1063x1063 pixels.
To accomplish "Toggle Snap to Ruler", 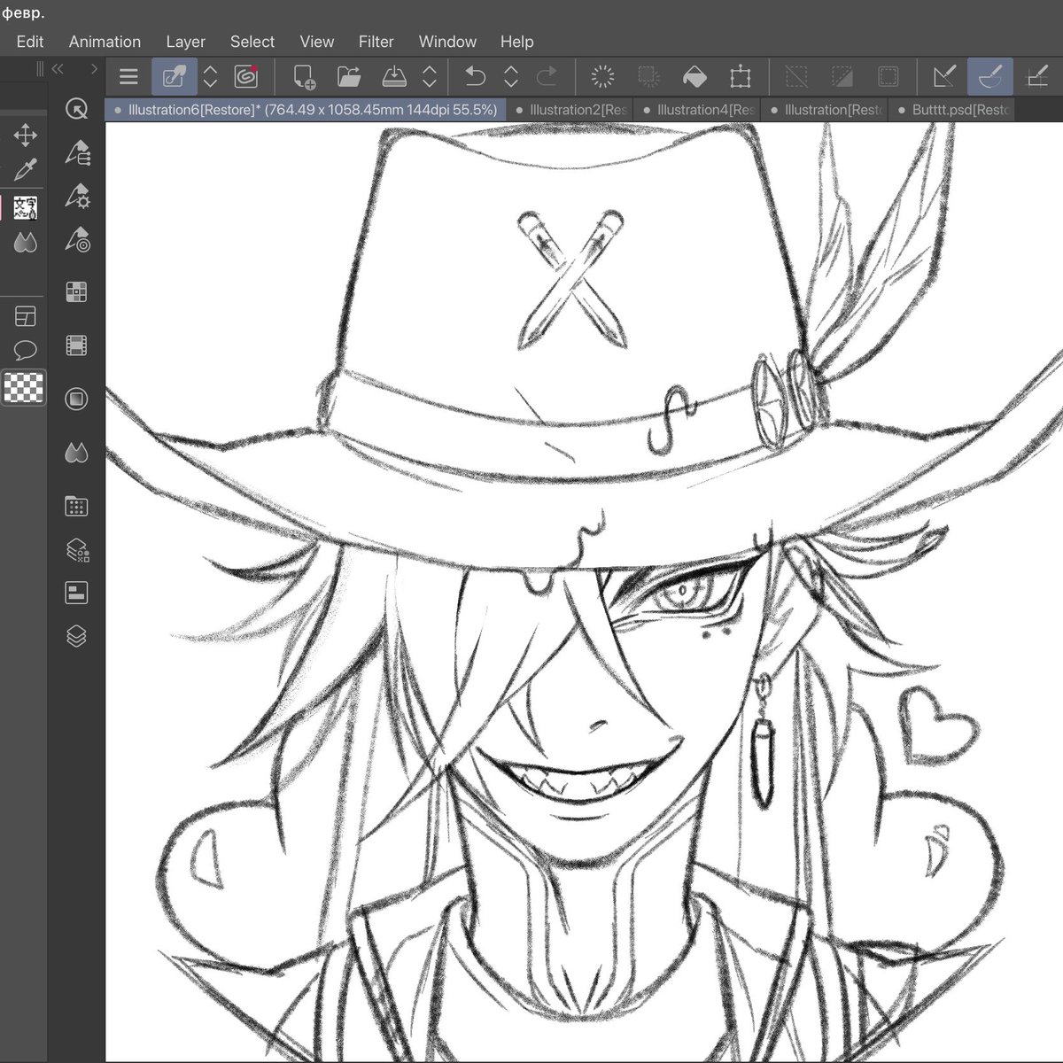I will click(x=944, y=77).
